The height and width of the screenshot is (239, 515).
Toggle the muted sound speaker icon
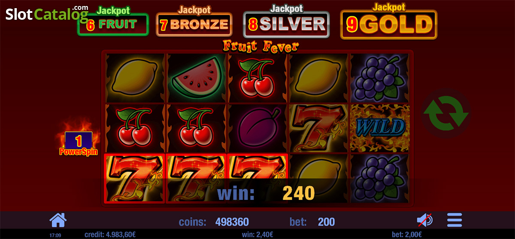click(425, 221)
